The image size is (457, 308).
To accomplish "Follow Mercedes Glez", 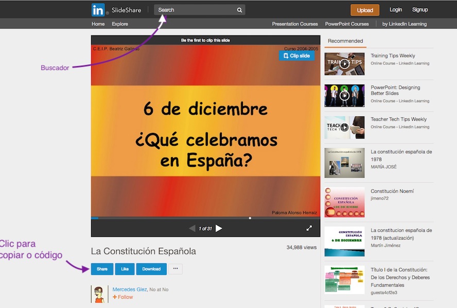I will (x=122, y=297).
